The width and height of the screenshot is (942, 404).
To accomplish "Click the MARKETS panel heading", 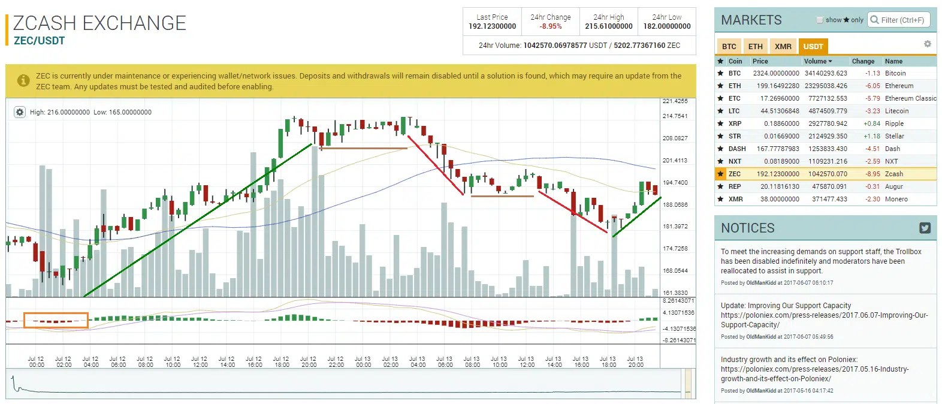I will pyautogui.click(x=751, y=20).
